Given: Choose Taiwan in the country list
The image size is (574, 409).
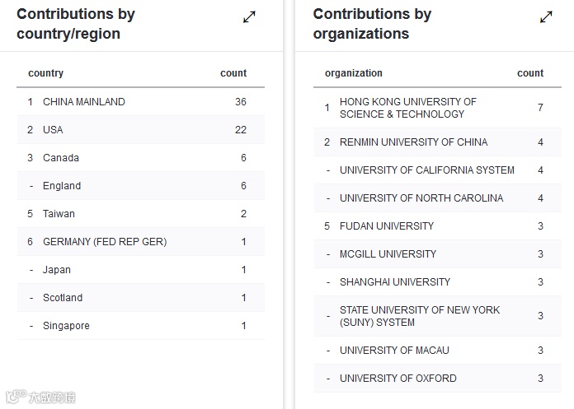Looking at the screenshot, I should [59, 214].
